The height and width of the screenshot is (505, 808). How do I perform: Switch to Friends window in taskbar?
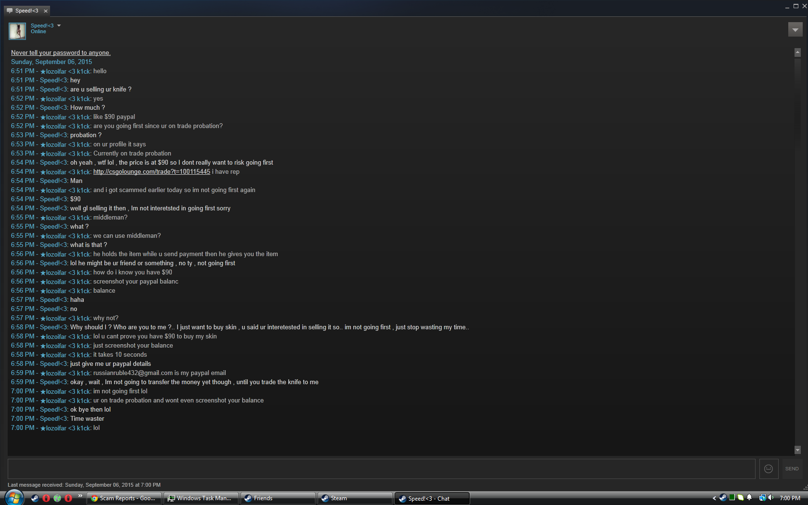click(x=279, y=498)
